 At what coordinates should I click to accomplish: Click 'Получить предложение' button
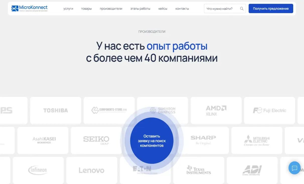click(271, 8)
